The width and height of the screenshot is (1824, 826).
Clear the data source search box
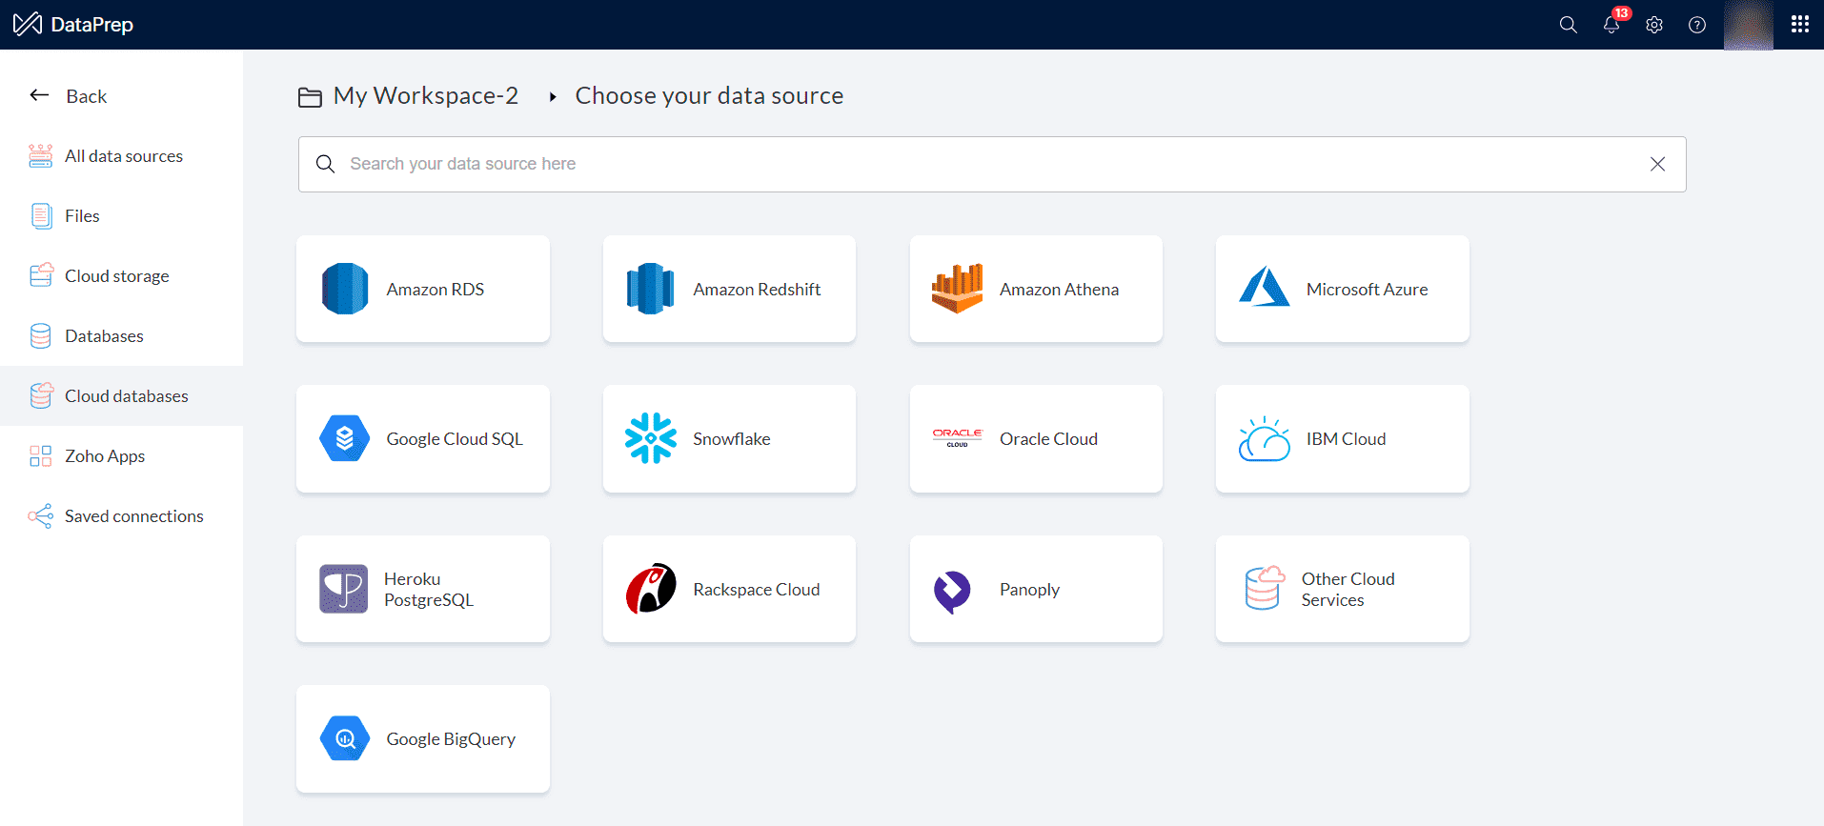[x=1657, y=164]
